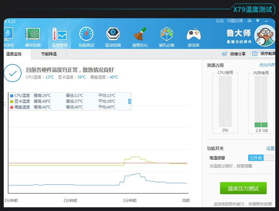Open the 性能测试 gauge icon
The image size is (279, 211).
(86, 34)
